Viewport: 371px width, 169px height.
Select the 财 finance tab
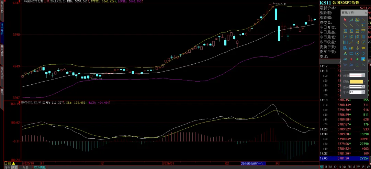point(331,167)
